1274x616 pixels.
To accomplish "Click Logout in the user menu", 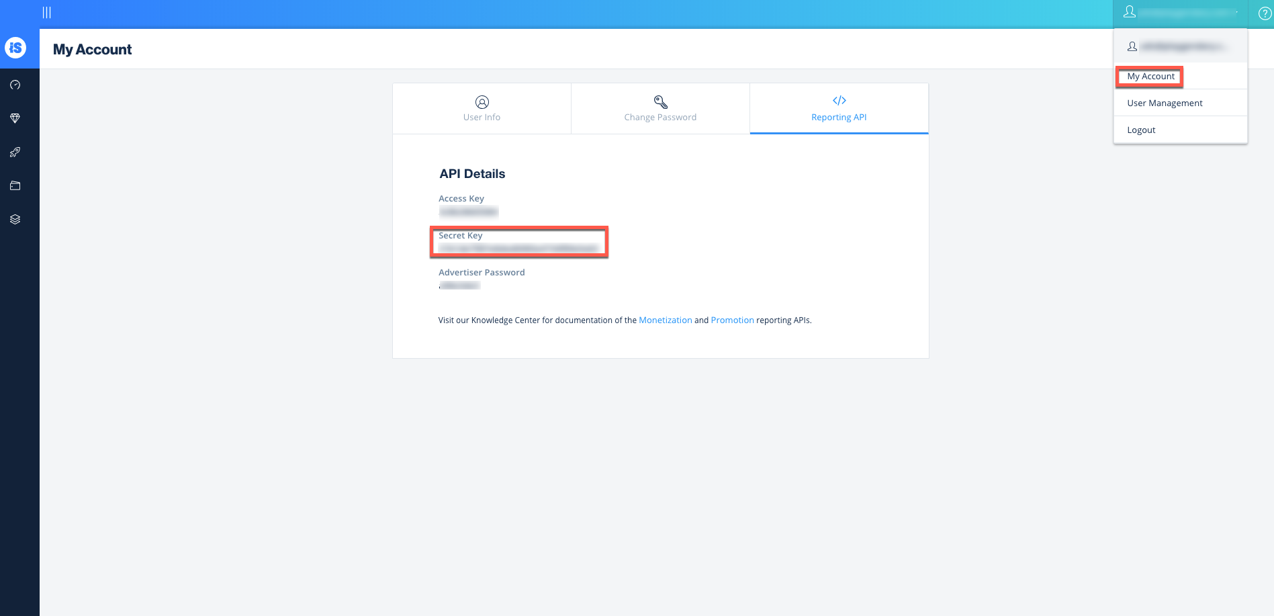I will 1141,130.
